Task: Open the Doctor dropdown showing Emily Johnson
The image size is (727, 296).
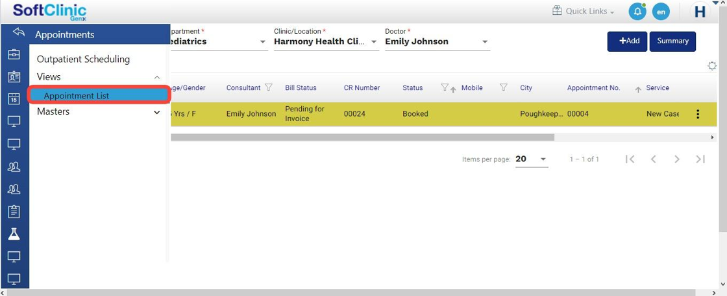Action: (x=437, y=41)
